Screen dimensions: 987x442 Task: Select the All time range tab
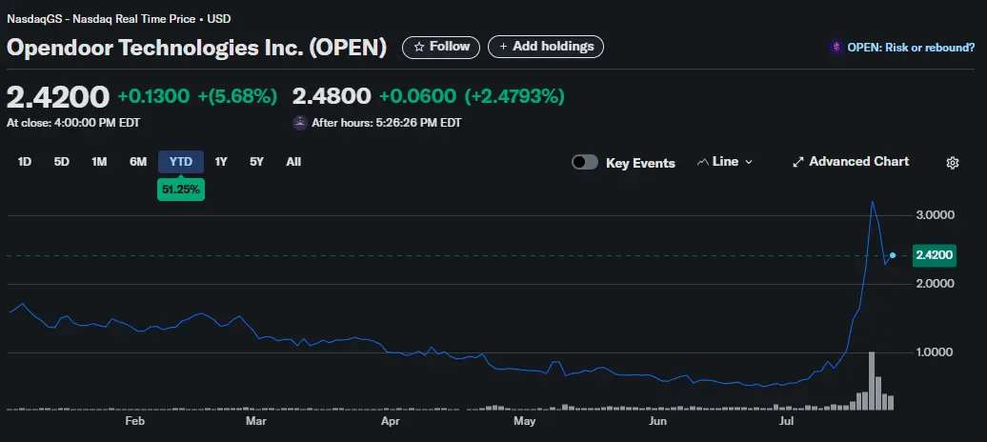tap(293, 162)
